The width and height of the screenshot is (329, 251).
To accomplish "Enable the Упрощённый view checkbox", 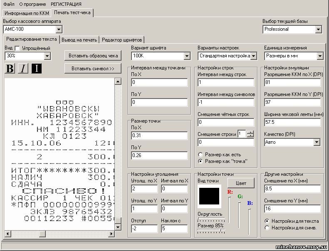I will (x=17, y=49).
